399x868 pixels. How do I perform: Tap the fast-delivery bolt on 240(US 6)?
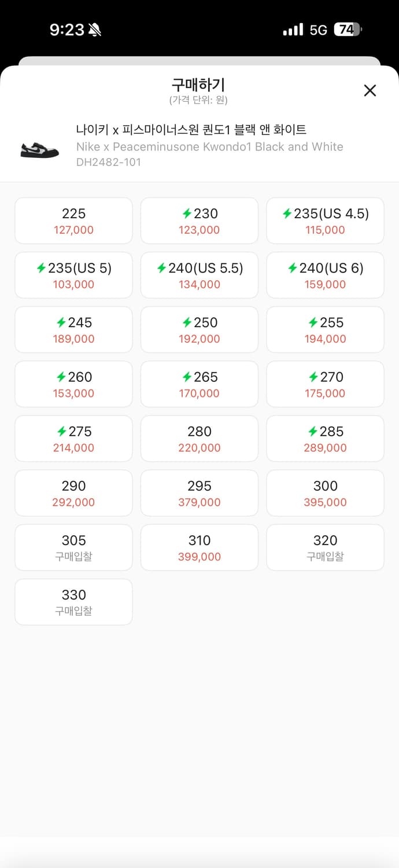click(293, 269)
